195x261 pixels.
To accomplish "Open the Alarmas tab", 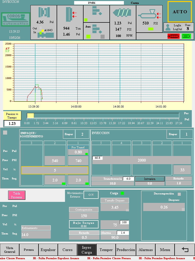I will point(145,250).
